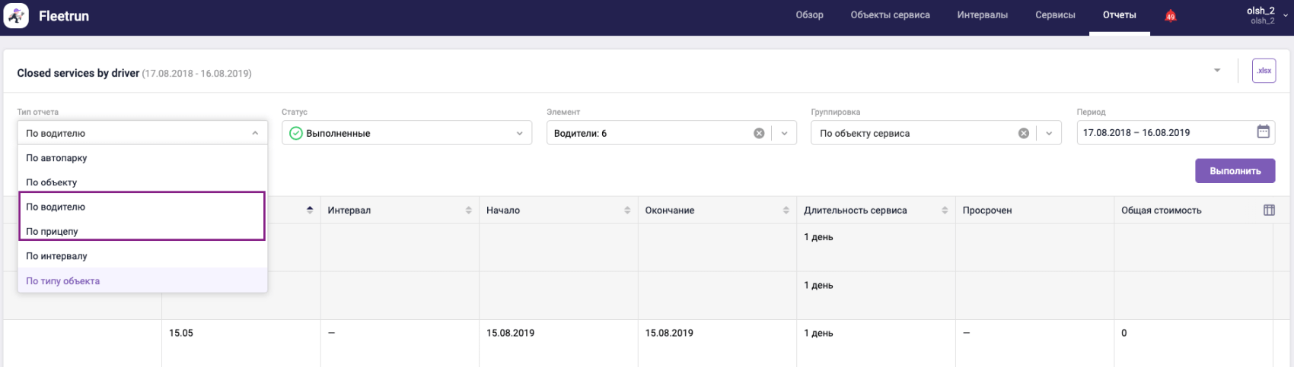
Task: Expand the Элемент dropdown arrow
Action: pos(784,133)
